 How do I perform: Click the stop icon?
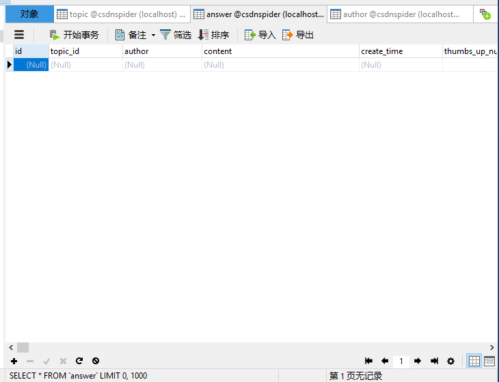96,361
